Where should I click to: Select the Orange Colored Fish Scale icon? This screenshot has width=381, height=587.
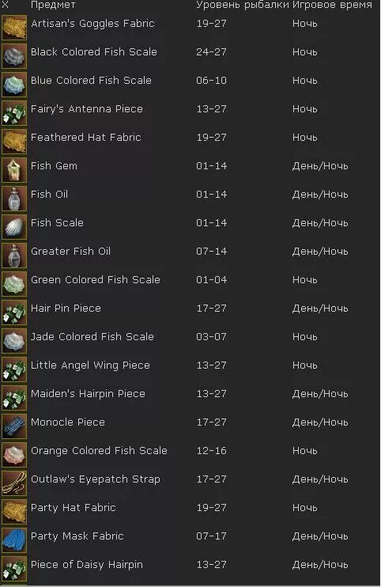pyautogui.click(x=14, y=454)
